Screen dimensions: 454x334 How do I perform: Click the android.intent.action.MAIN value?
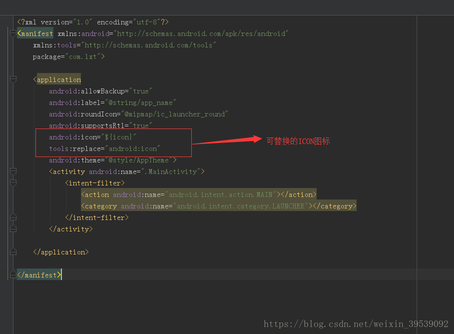point(221,194)
